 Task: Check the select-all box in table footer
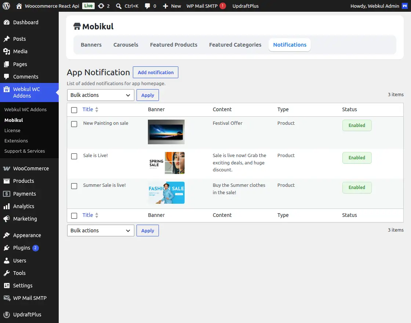(74, 215)
